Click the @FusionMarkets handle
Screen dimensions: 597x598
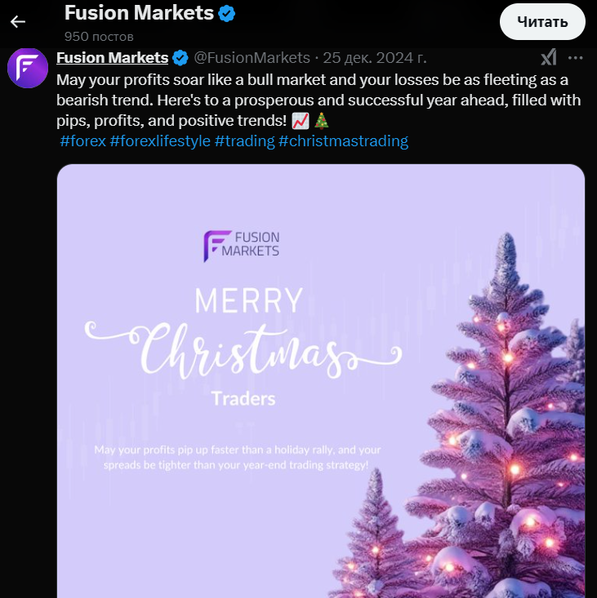252,58
